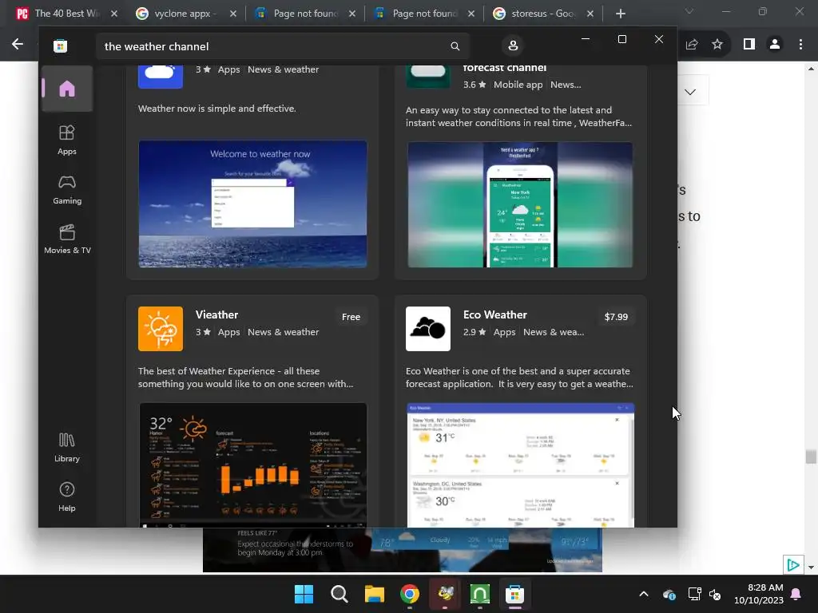Open the Library in Store sidebar
Image resolution: width=818 pixels, height=613 pixels.
(67, 448)
